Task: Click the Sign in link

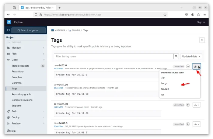Action: pyautogui.click(x=201, y=22)
